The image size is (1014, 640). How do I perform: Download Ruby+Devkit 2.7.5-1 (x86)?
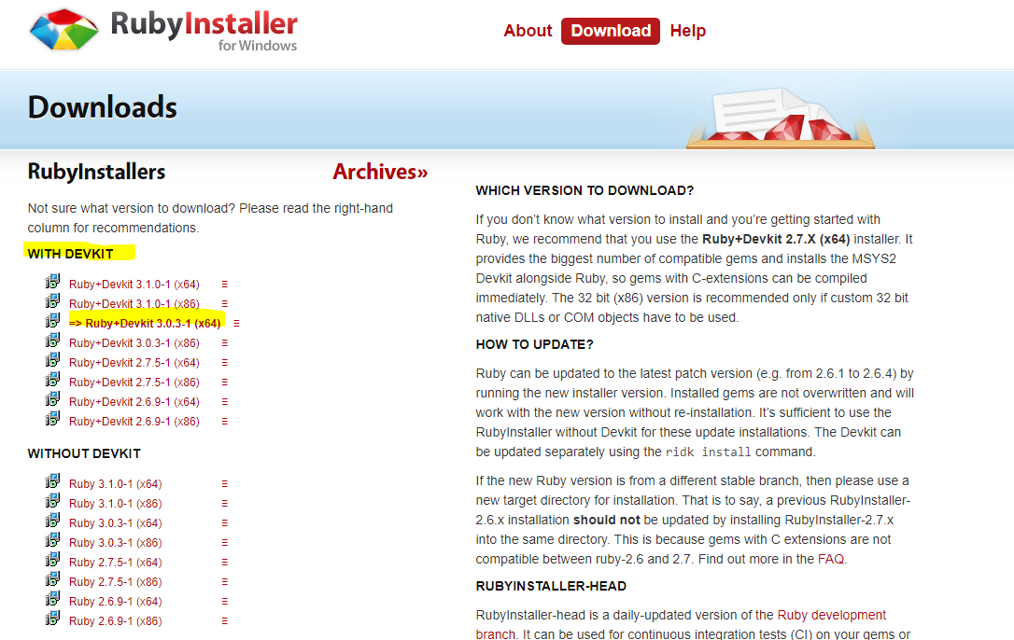[x=134, y=383]
